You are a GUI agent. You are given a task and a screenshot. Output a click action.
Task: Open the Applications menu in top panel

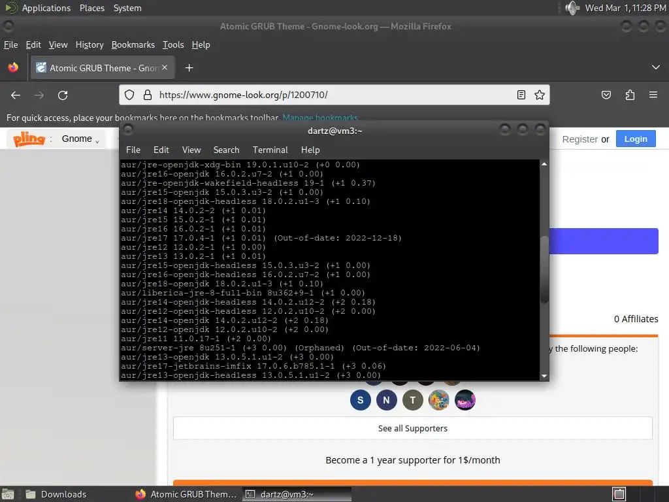click(x=46, y=8)
